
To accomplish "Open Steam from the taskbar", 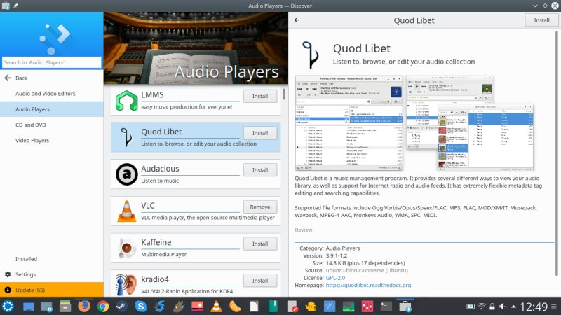I will [121, 306].
